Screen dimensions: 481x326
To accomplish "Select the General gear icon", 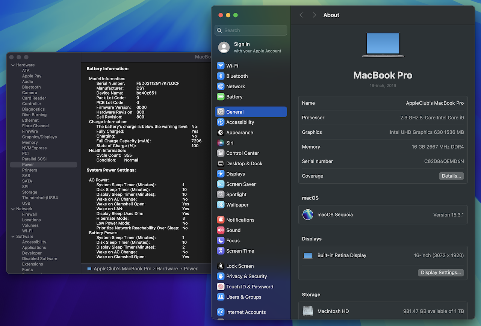I will click(221, 112).
